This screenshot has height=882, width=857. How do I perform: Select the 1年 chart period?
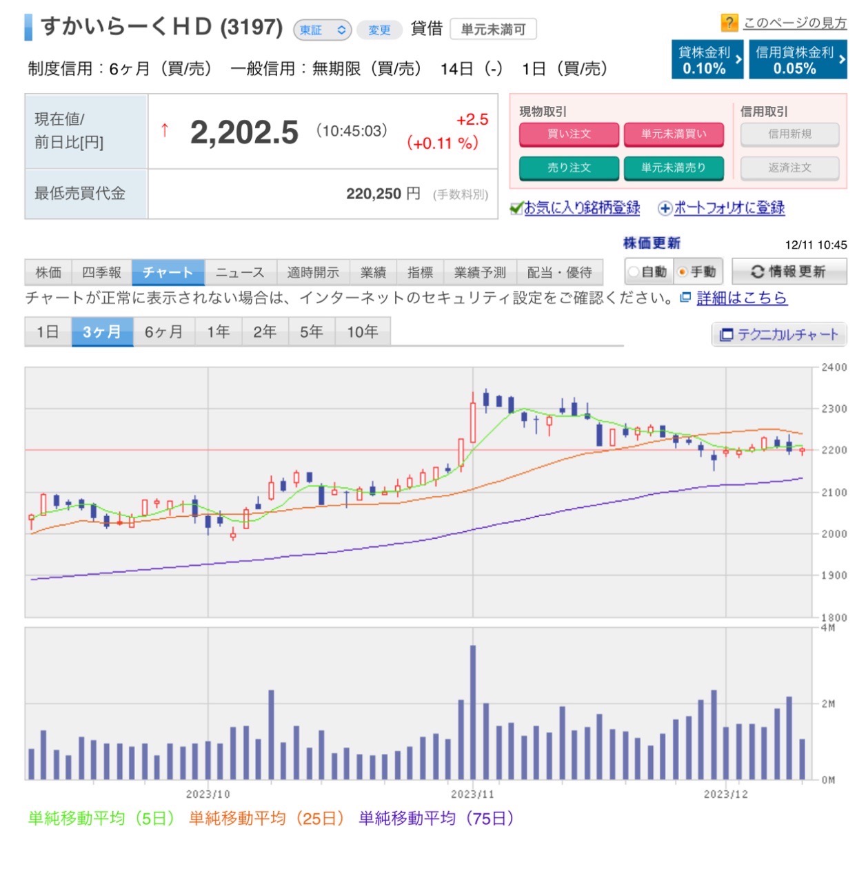point(219,331)
